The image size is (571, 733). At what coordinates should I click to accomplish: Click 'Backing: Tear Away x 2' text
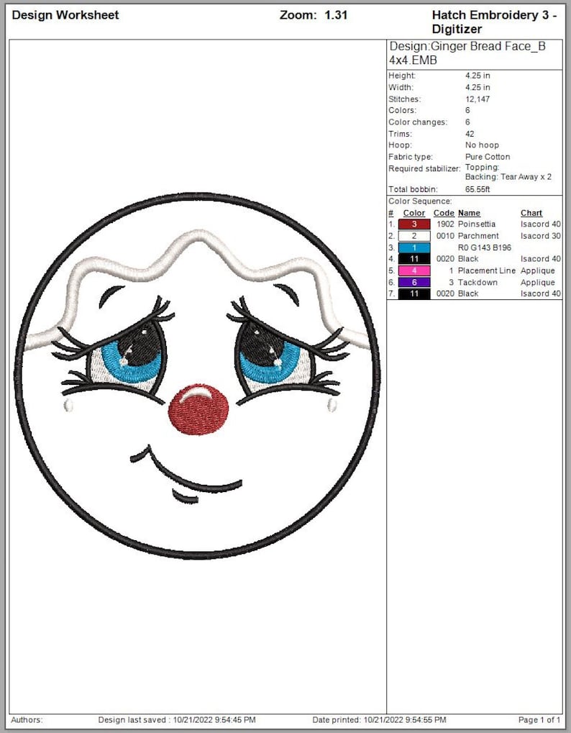click(x=508, y=177)
